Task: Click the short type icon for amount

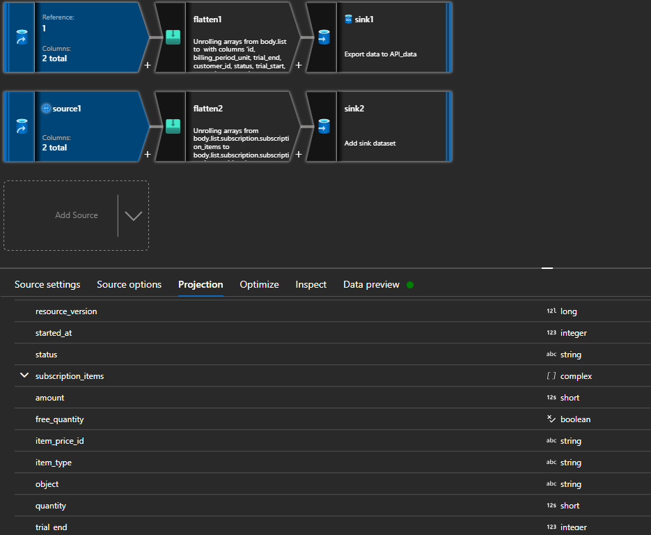Action: [x=551, y=397]
